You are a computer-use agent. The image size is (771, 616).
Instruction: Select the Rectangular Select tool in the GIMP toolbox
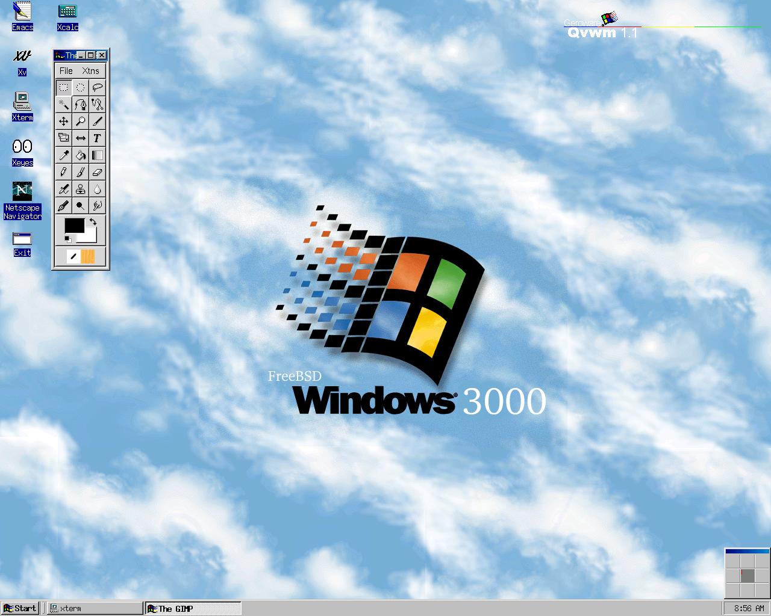63,87
